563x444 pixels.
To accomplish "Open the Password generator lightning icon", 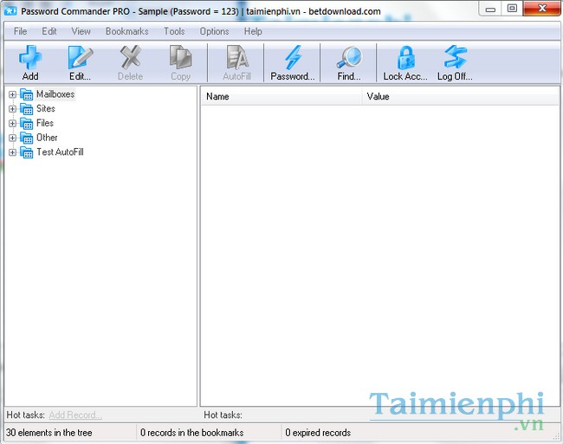I will [x=293, y=57].
